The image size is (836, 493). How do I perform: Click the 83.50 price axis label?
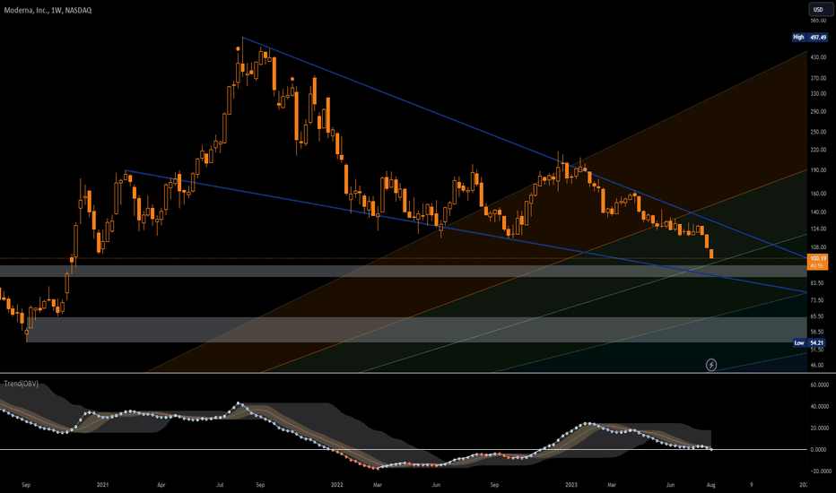tap(817, 283)
